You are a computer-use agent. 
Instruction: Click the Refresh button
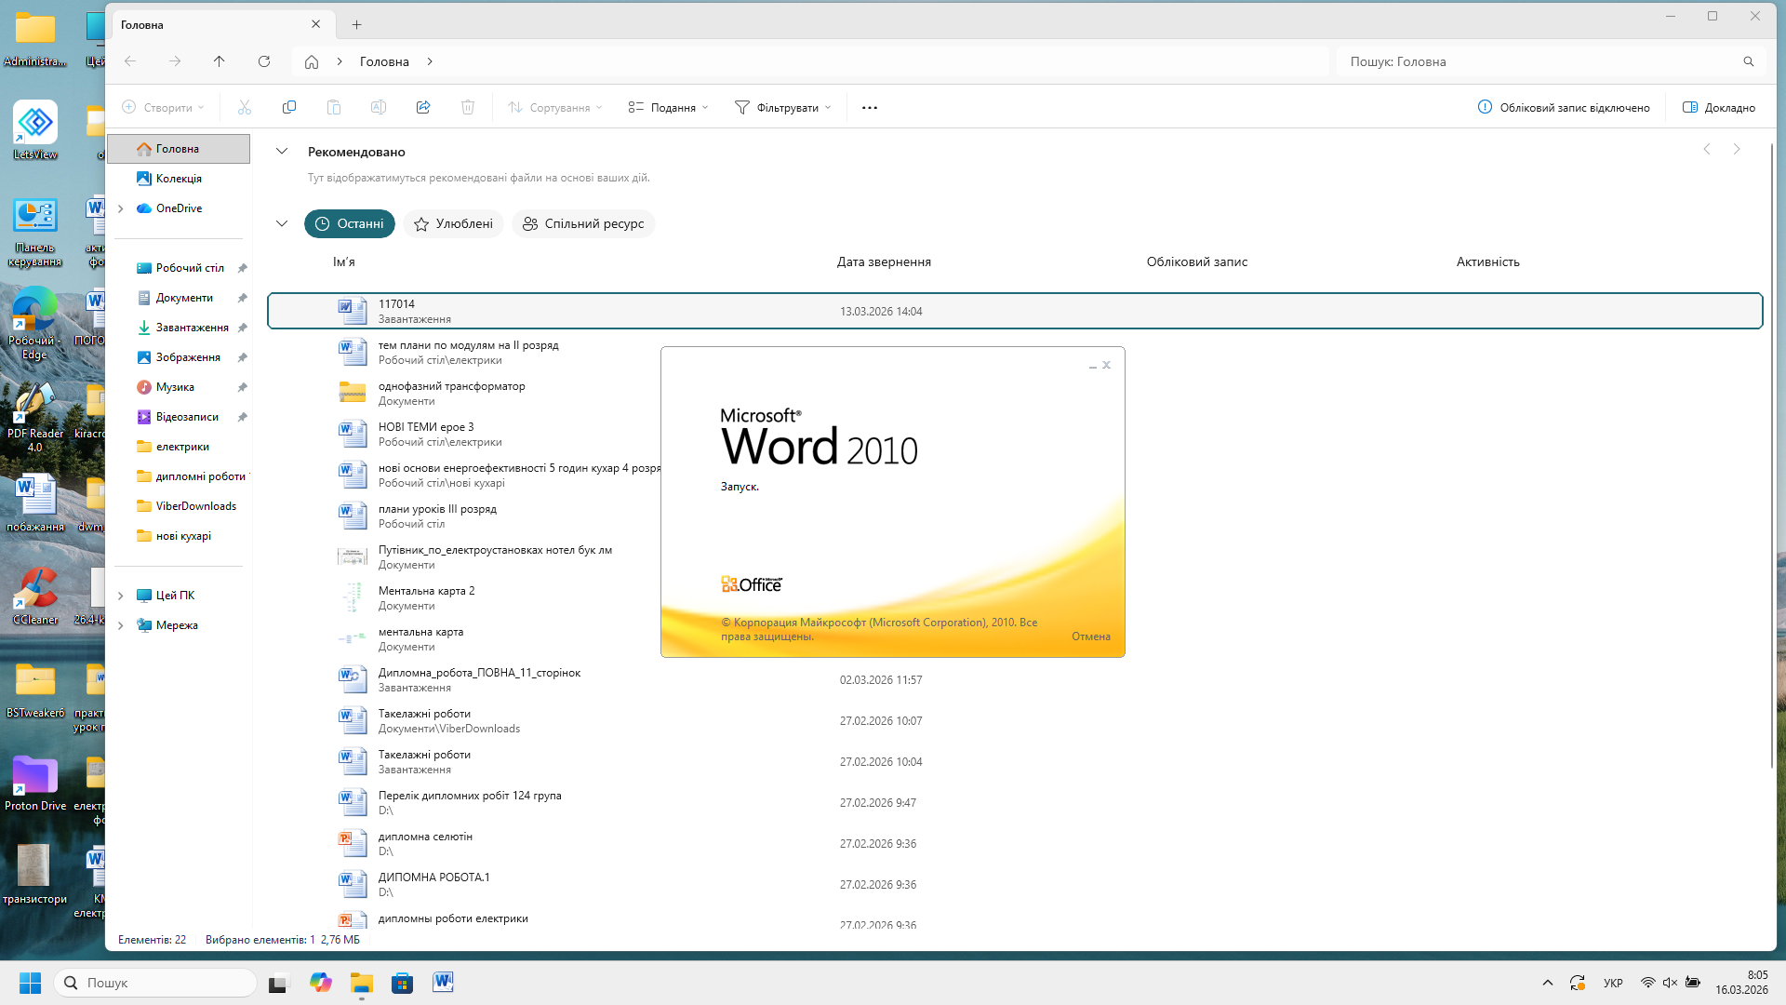[264, 61]
